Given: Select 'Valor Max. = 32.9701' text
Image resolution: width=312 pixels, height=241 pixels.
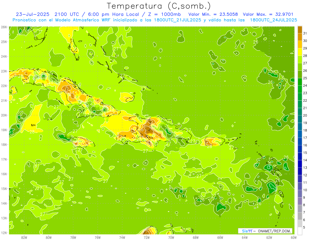Looking at the screenshot, I should [x=268, y=14].
